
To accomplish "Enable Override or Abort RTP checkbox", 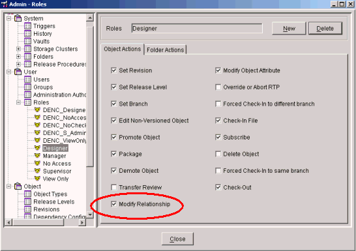I will 218,87.
